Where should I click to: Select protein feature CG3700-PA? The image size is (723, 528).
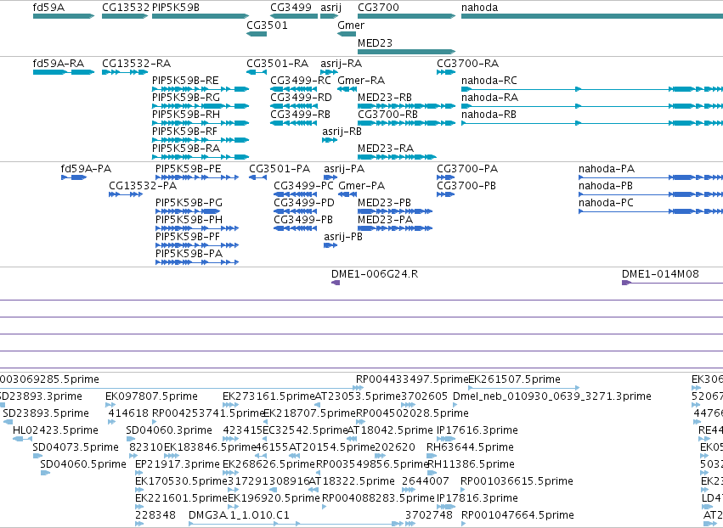click(x=446, y=177)
